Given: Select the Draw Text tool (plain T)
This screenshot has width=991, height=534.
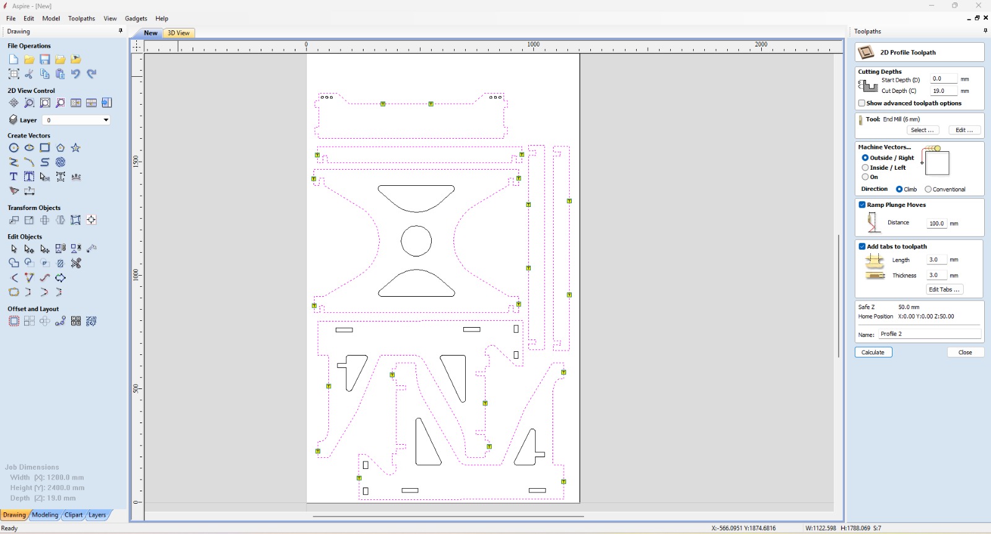Looking at the screenshot, I should click(x=14, y=177).
